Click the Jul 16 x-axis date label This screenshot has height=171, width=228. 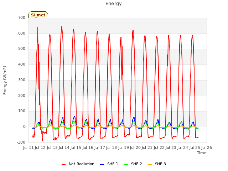(88, 148)
